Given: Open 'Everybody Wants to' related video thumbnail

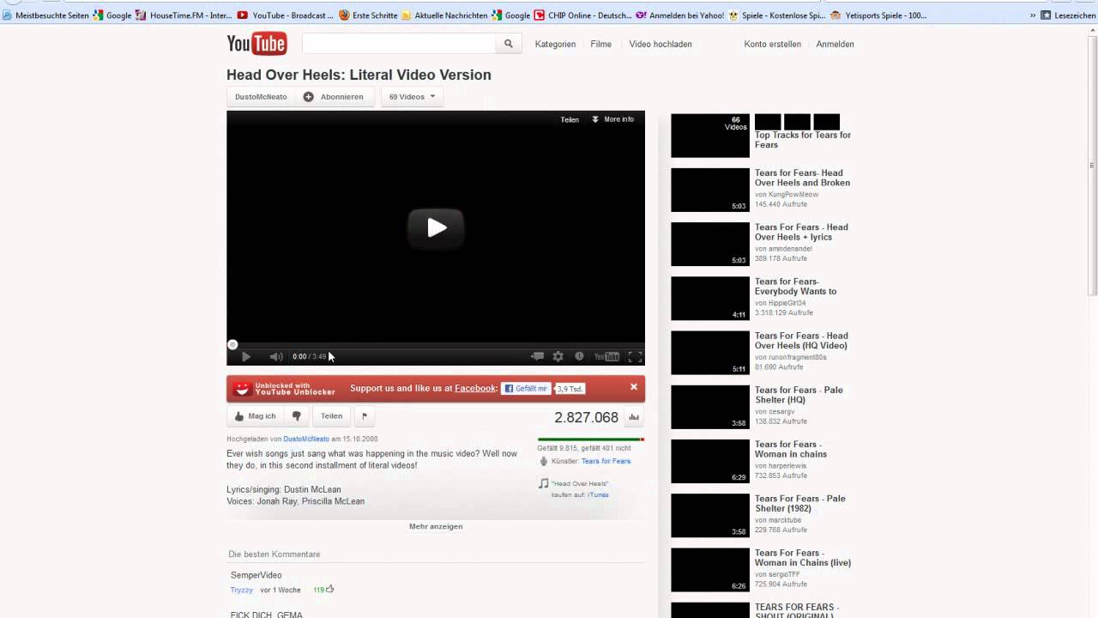Looking at the screenshot, I should point(710,298).
